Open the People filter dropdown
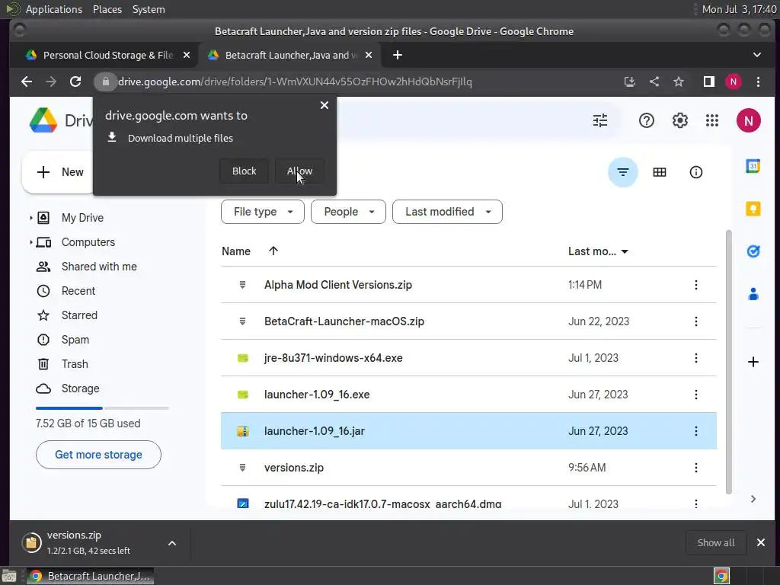The image size is (780, 585). point(348,212)
